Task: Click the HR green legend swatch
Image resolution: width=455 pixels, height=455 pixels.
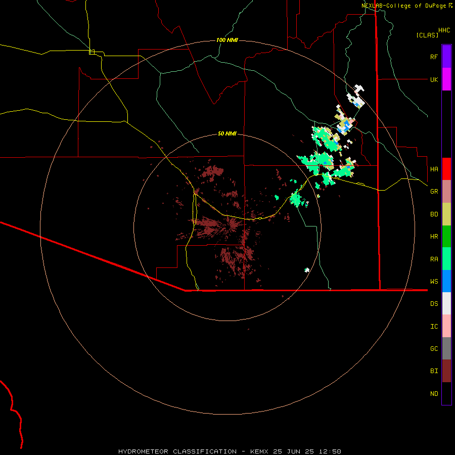Action: (446, 237)
